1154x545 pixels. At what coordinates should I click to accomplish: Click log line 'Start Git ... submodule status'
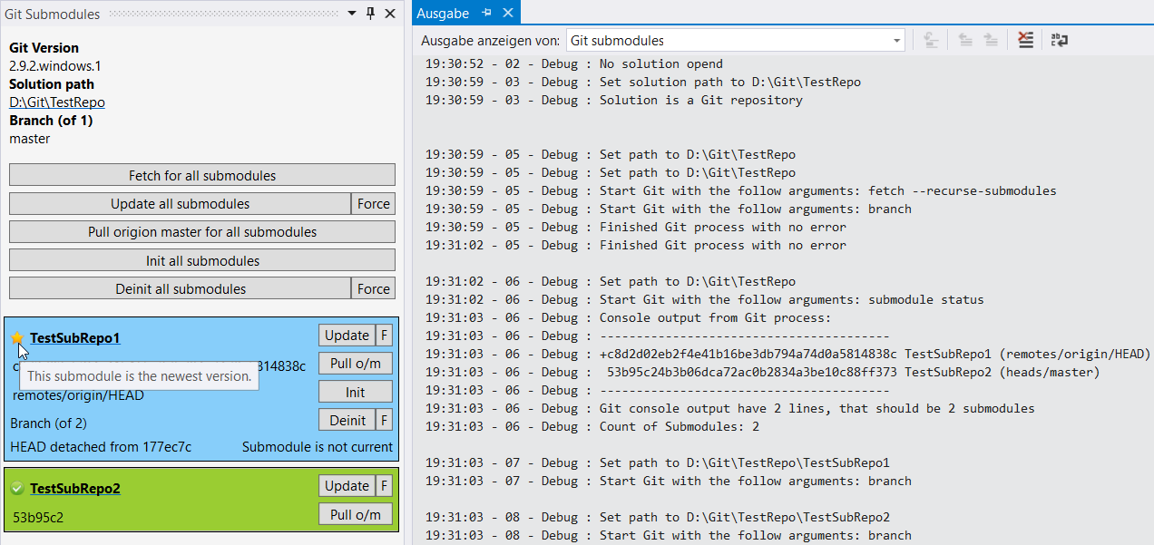(x=705, y=299)
